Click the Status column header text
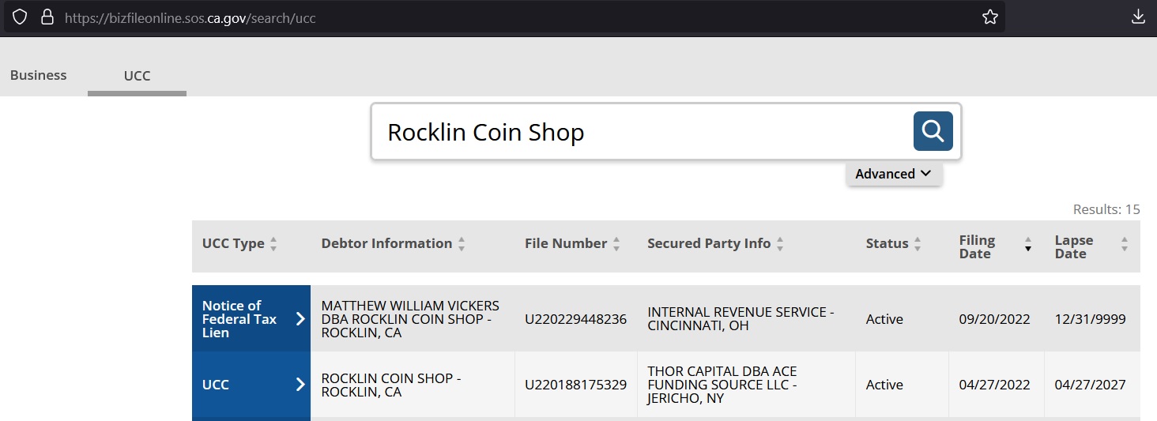This screenshot has width=1157, height=421. pos(887,243)
